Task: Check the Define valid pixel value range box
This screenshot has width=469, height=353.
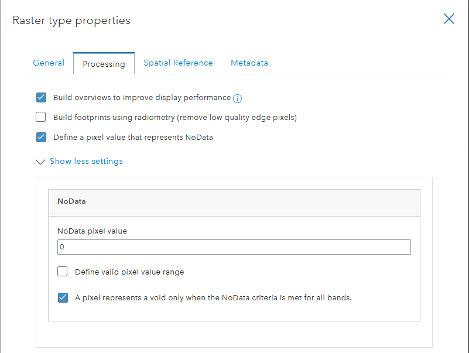Action: click(x=63, y=272)
